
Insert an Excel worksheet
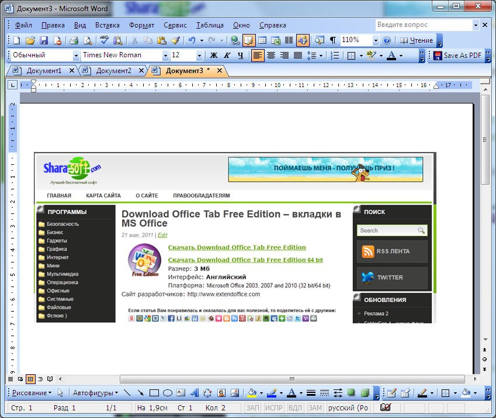pos(276,40)
